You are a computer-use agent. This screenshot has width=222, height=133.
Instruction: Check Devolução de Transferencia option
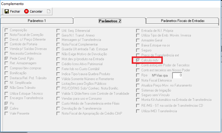point(58,108)
